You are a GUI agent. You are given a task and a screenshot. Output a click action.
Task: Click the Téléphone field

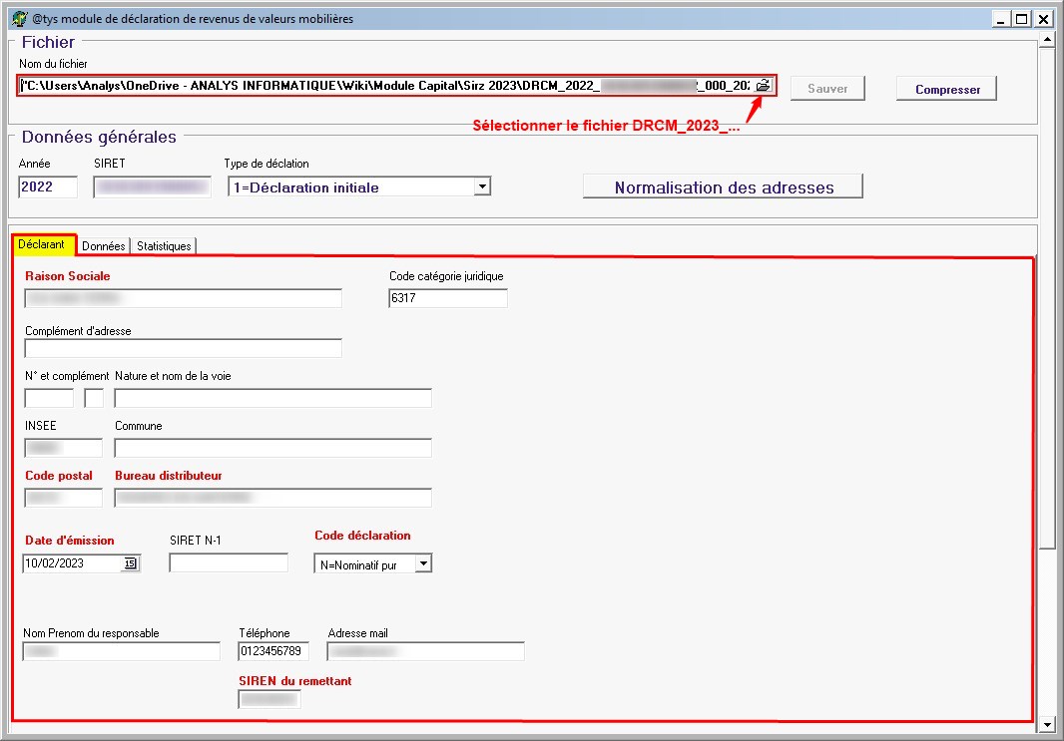coord(272,651)
